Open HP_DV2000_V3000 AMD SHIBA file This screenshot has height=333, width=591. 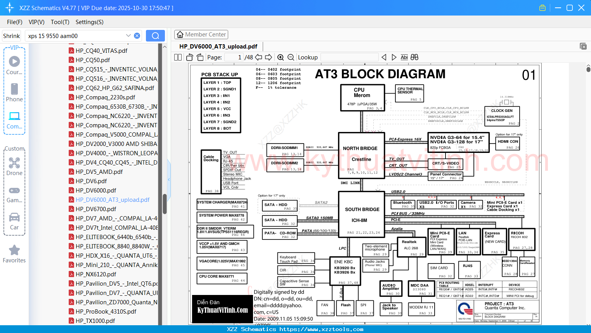(113, 144)
